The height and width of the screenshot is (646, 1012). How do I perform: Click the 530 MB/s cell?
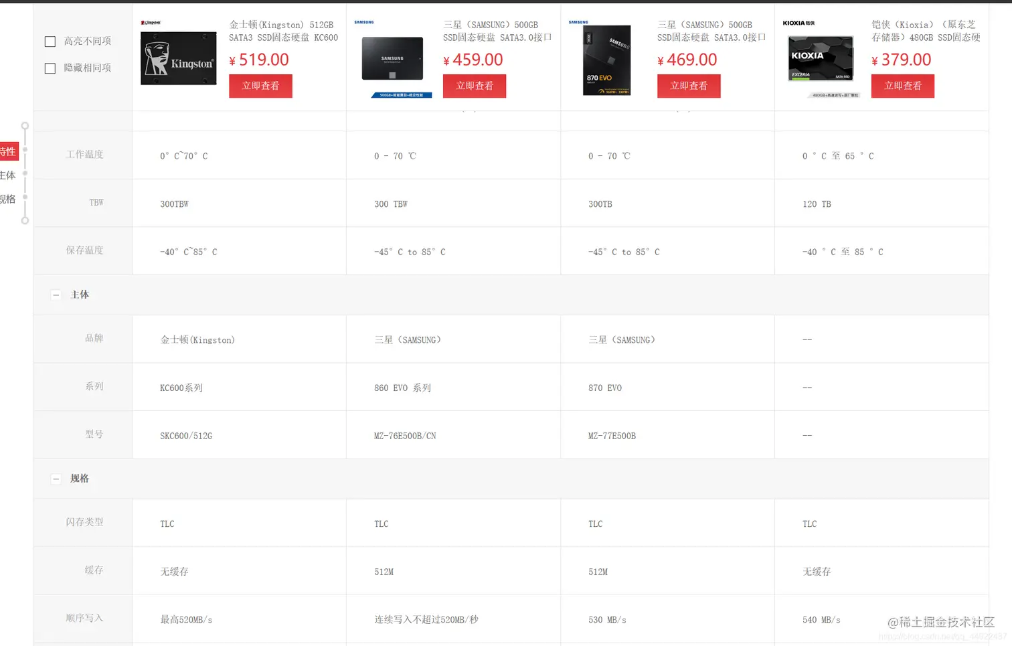point(668,619)
